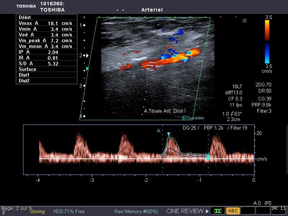
Task: Click the cyan end-of-cycle marker on the baseline
Action: click(x=208, y=157)
